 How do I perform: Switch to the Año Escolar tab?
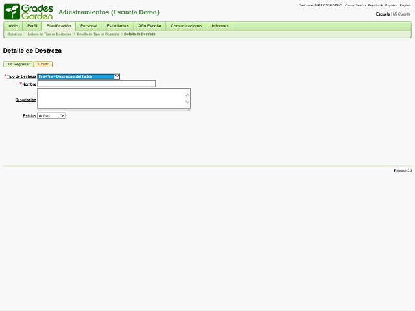150,26
